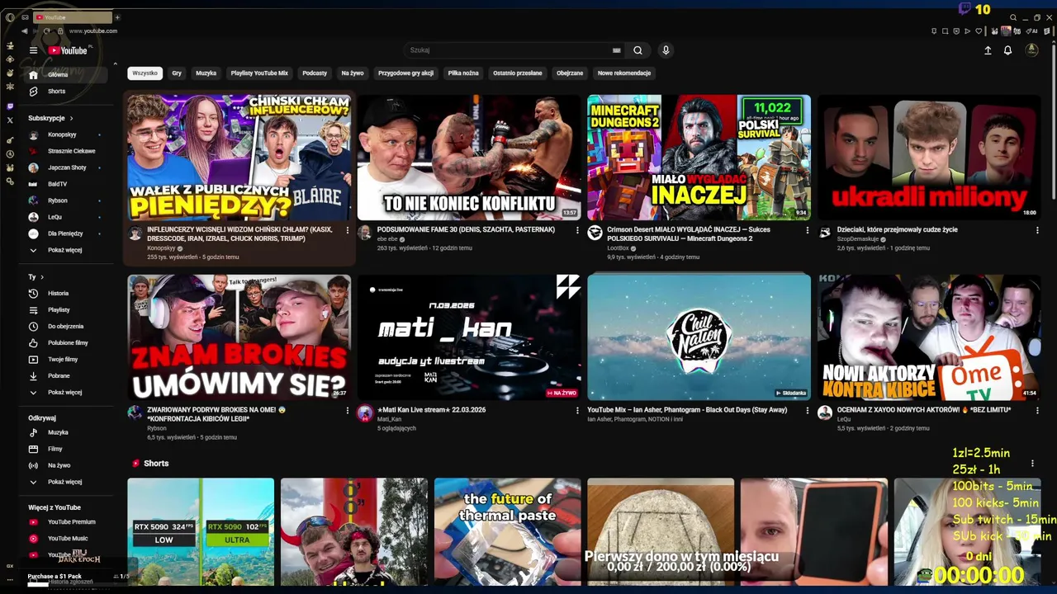Image resolution: width=1057 pixels, height=594 pixels.
Task: Select the Gry filter chip
Action: click(177, 73)
